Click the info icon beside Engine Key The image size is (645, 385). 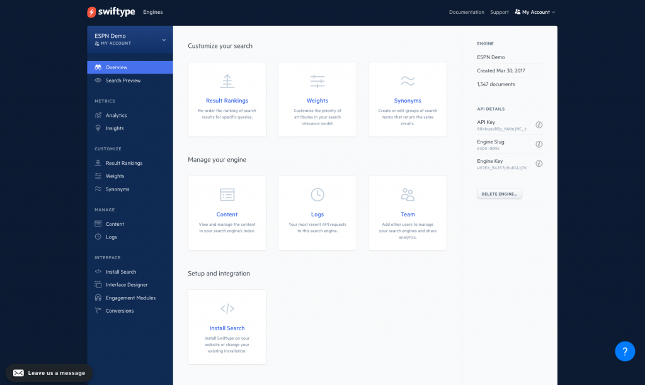pos(539,164)
